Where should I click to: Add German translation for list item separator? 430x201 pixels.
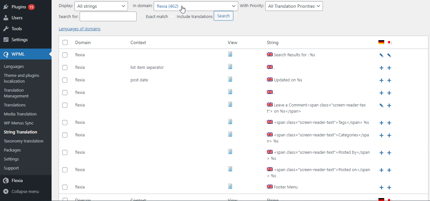click(x=381, y=68)
